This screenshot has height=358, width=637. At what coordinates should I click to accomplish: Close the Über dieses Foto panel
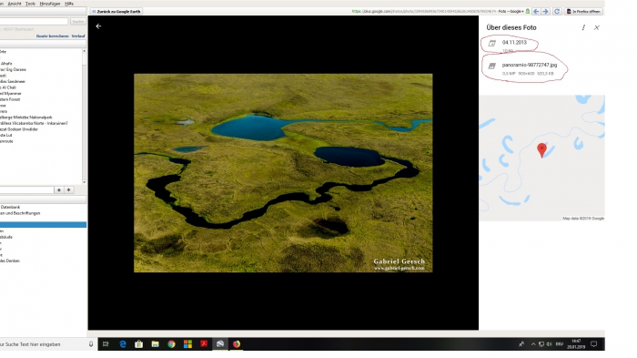597,27
